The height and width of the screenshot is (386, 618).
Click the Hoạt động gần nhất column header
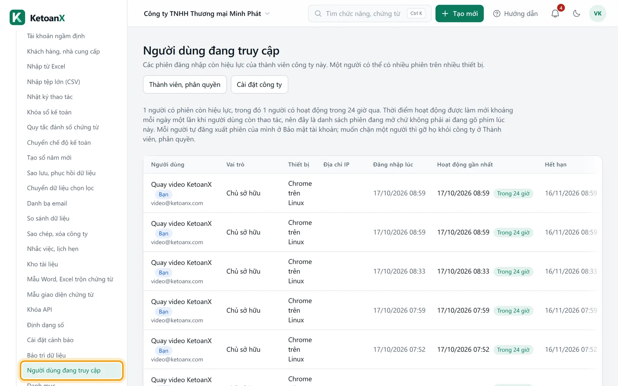(465, 164)
